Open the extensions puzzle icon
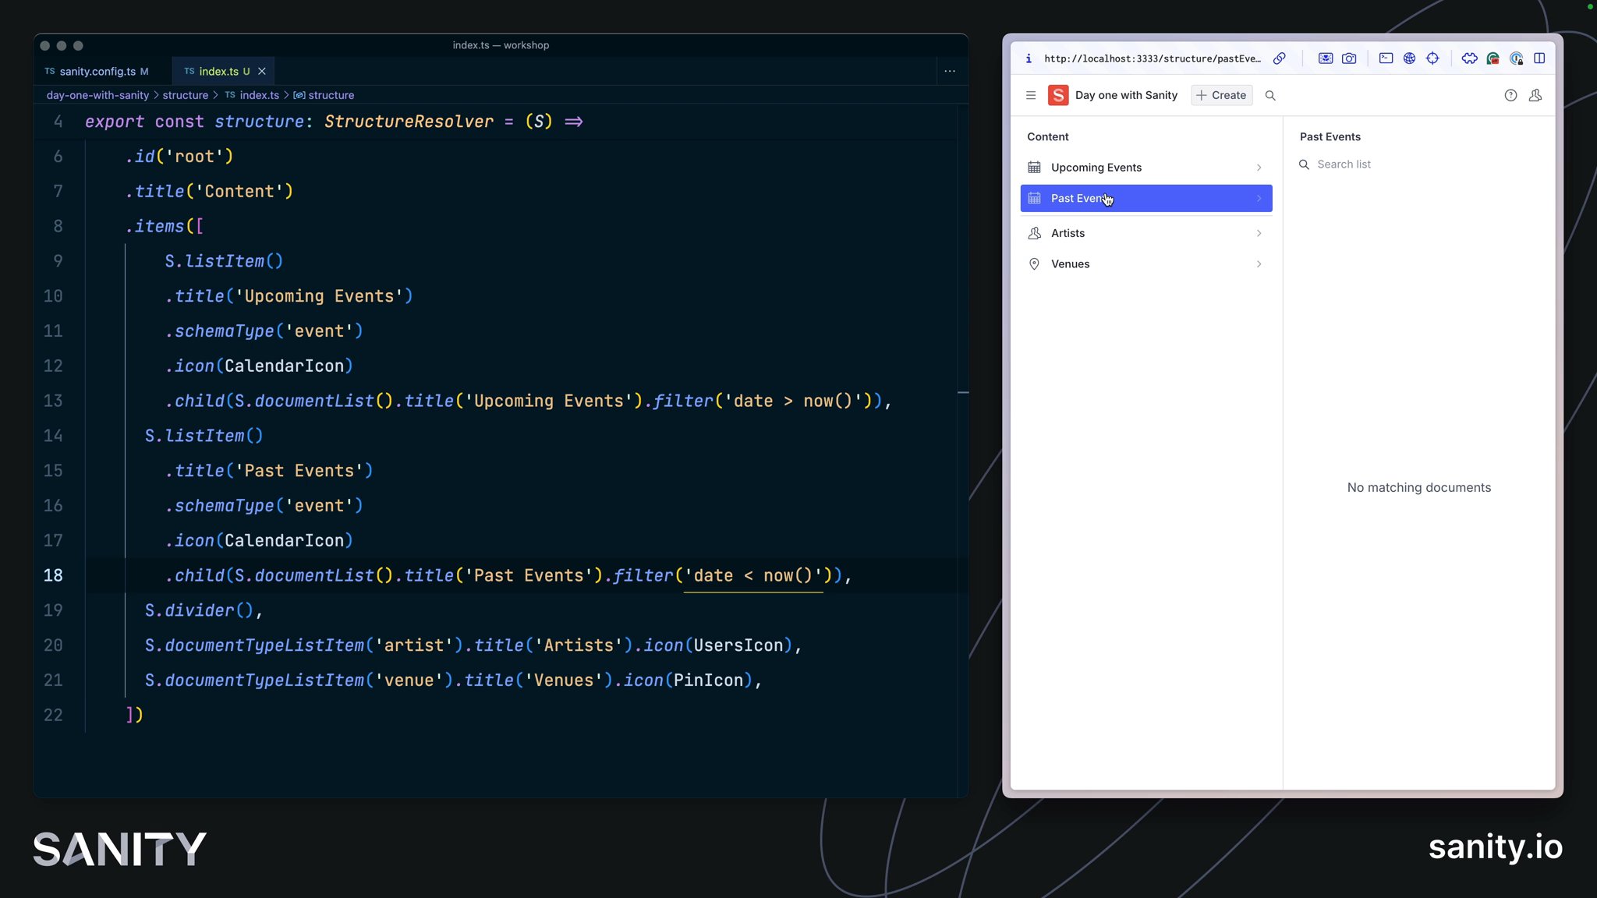 1469,58
